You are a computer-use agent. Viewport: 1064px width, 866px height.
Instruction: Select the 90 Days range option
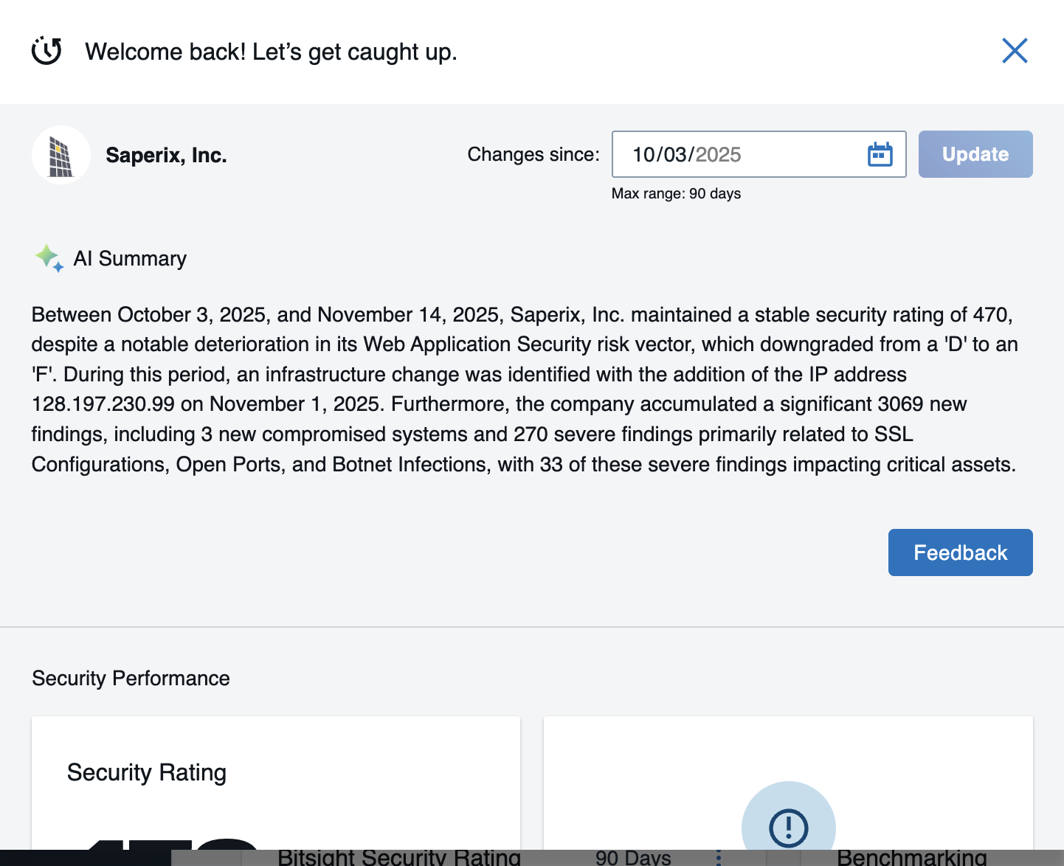[x=633, y=857]
